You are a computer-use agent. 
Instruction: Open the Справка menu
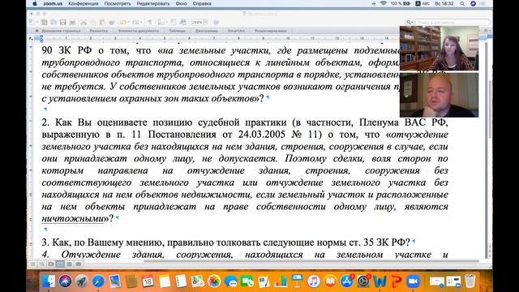202,3
